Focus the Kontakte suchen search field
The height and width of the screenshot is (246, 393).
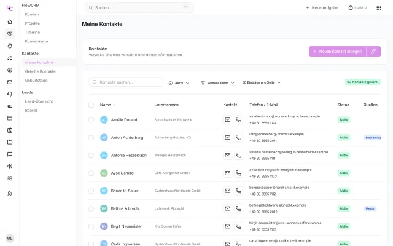[126, 82]
